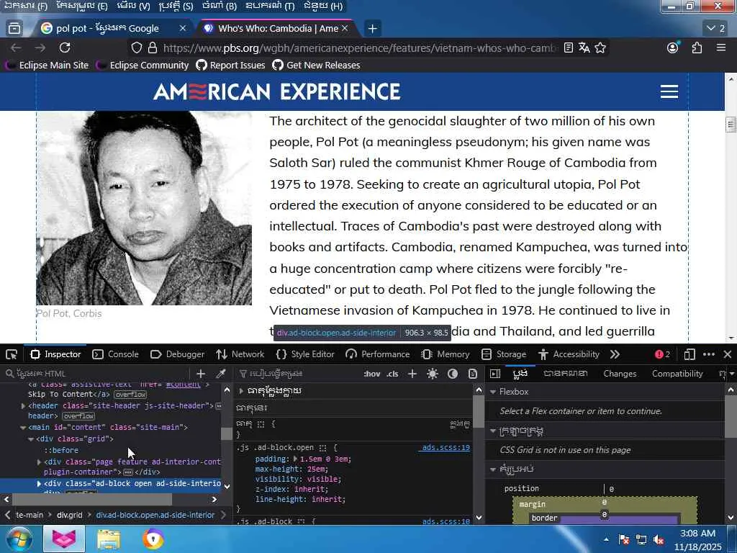Open the Firefox View icon left of tabs
737x553 pixels.
14,28
